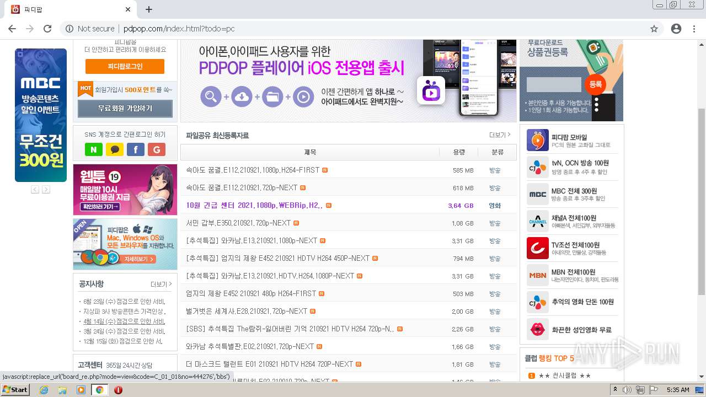Click the 제목 column header
The height and width of the screenshot is (397, 706).
(x=310, y=152)
